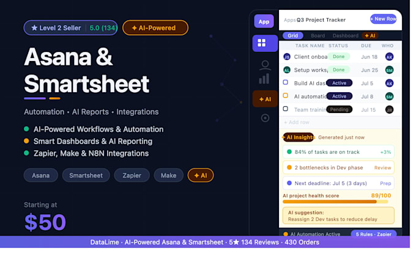Click SM assignee avatar for Jun 25 task
The height and width of the screenshot is (254, 416).
click(x=389, y=70)
